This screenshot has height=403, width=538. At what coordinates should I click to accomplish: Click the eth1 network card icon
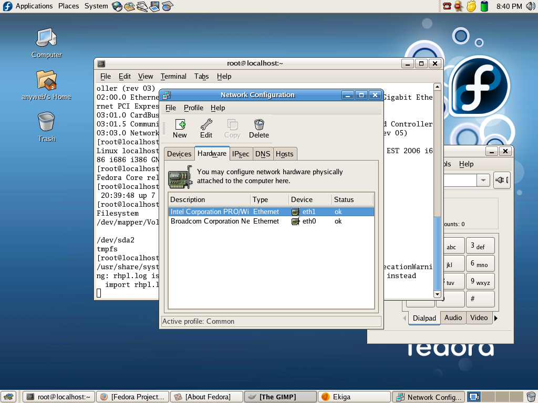[295, 212]
